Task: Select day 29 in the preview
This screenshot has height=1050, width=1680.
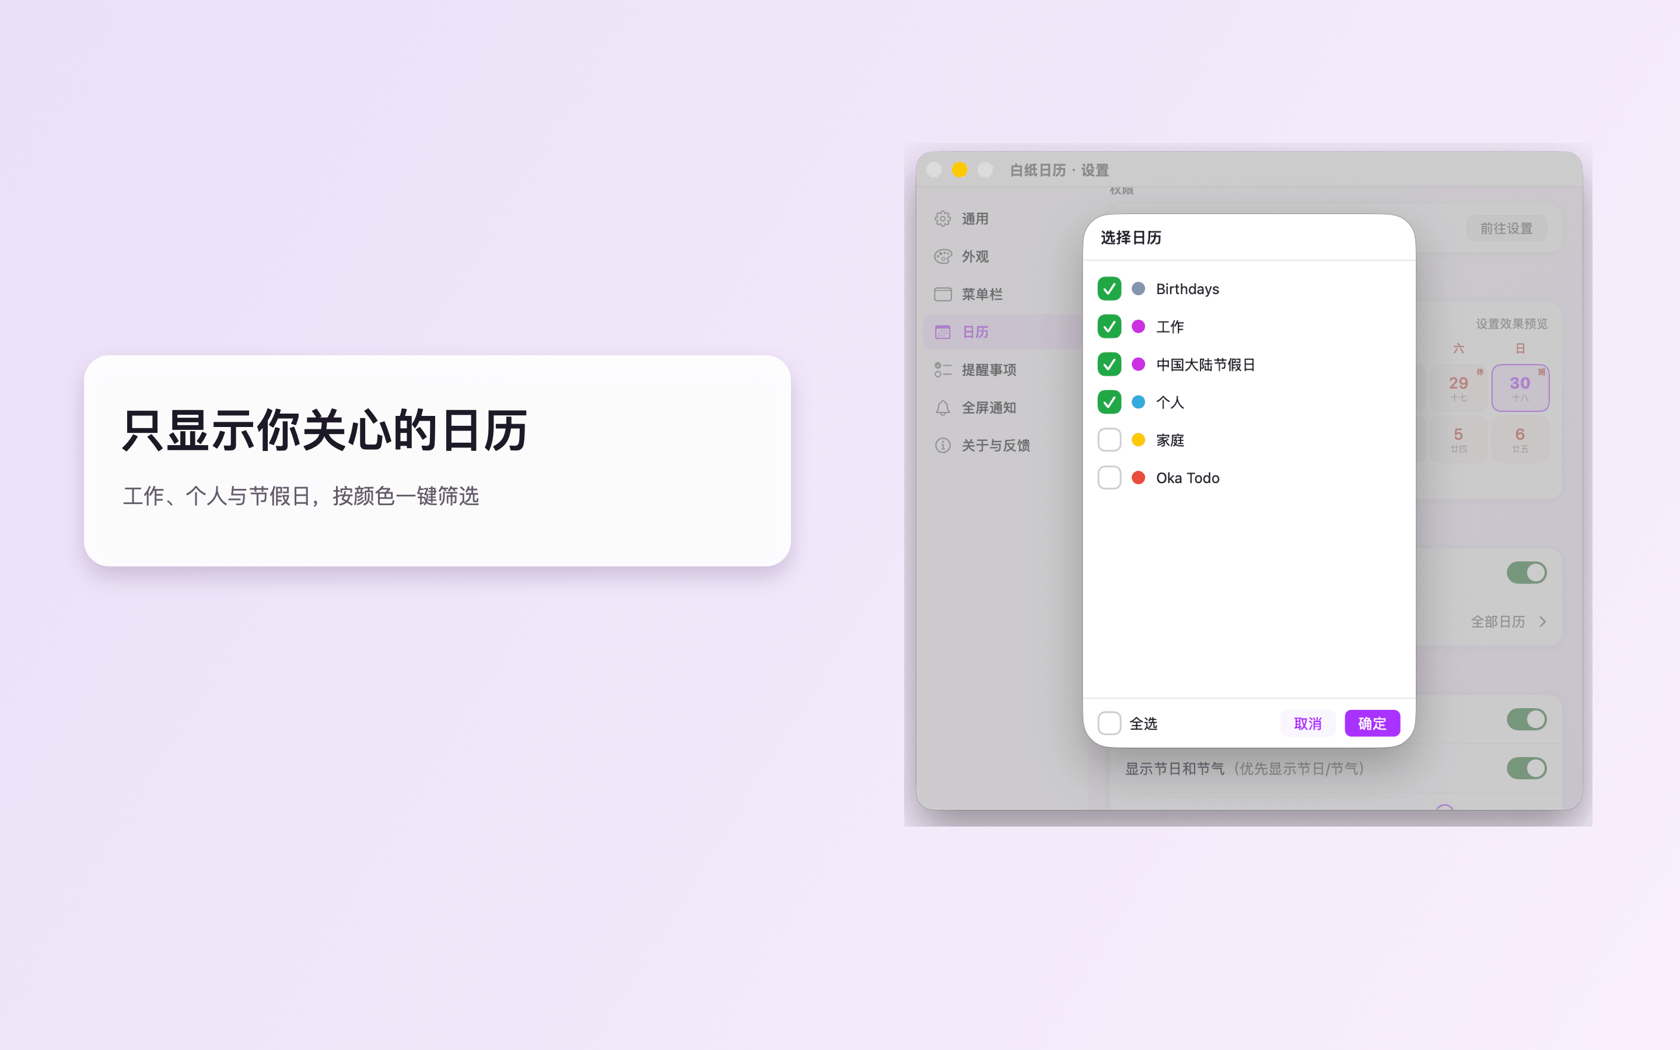Action: [x=1458, y=388]
